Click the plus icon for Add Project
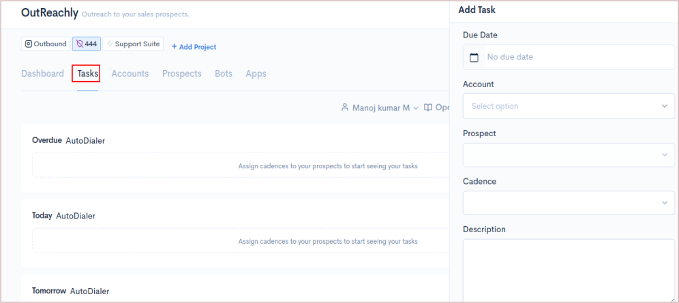This screenshot has height=303, width=679. pos(174,47)
